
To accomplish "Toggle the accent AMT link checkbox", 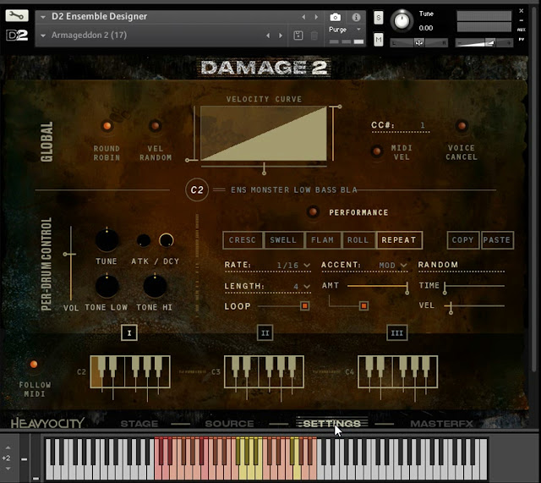I will coord(363,306).
